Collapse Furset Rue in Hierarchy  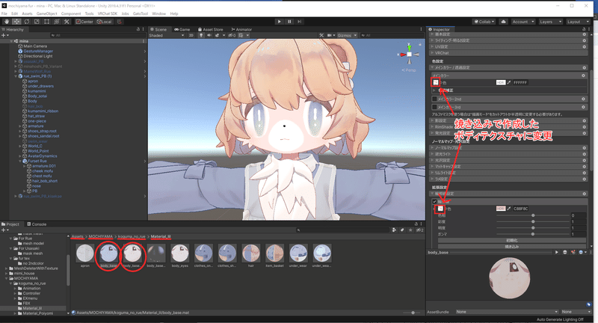point(21,161)
